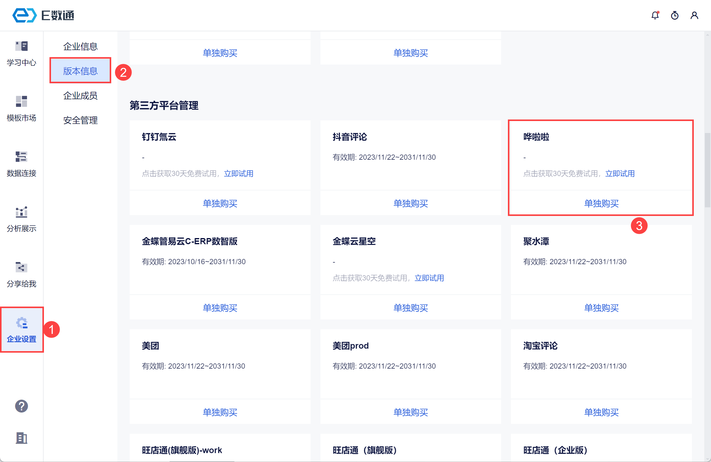Click 单独购买 under 聚水潭

[601, 308]
